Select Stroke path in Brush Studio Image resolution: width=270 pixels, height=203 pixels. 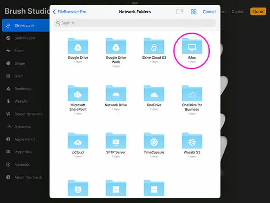point(25,26)
